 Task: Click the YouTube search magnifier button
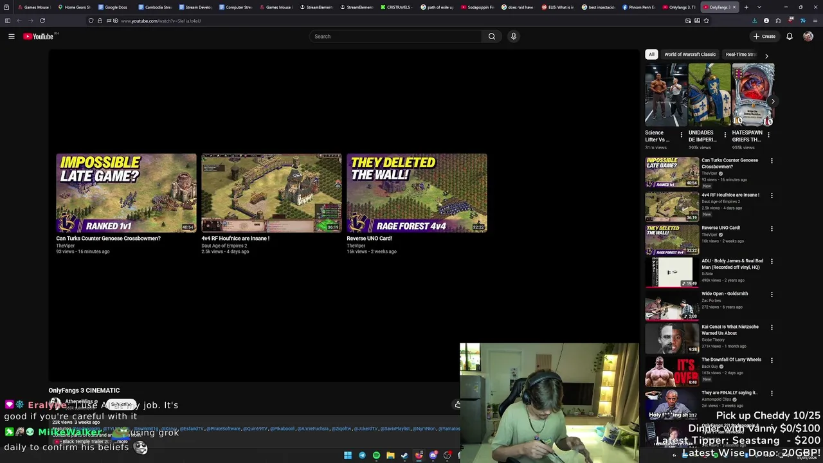(492, 37)
